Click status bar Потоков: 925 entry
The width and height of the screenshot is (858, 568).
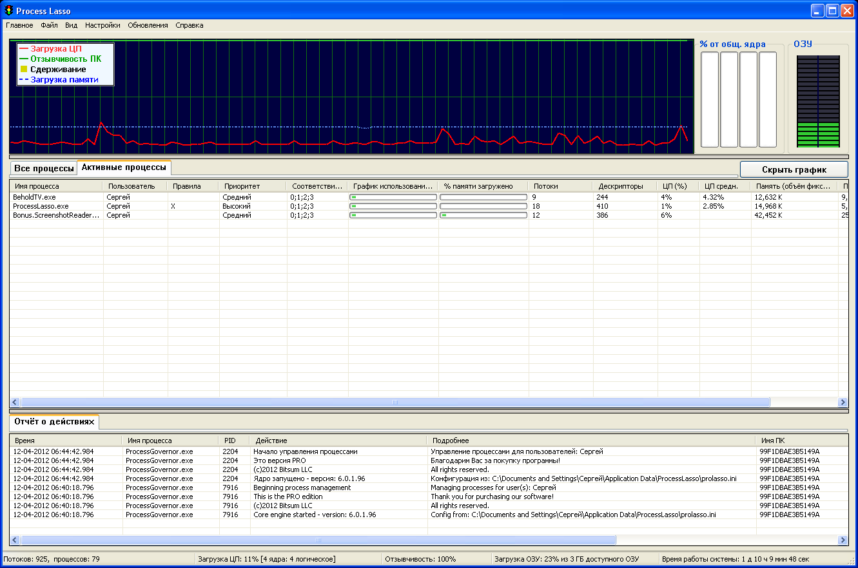(x=52, y=559)
